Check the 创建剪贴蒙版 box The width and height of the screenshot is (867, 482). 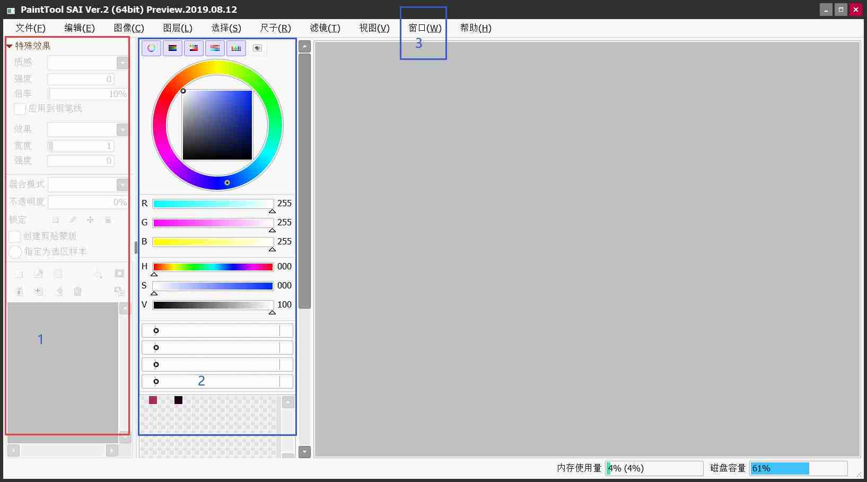point(15,236)
